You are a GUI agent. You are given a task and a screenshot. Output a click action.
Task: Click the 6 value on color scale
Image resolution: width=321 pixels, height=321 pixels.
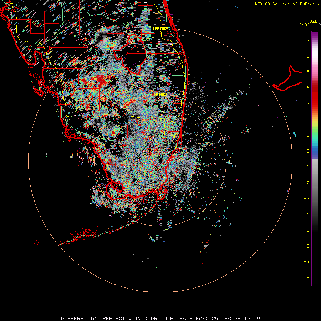(308, 56)
